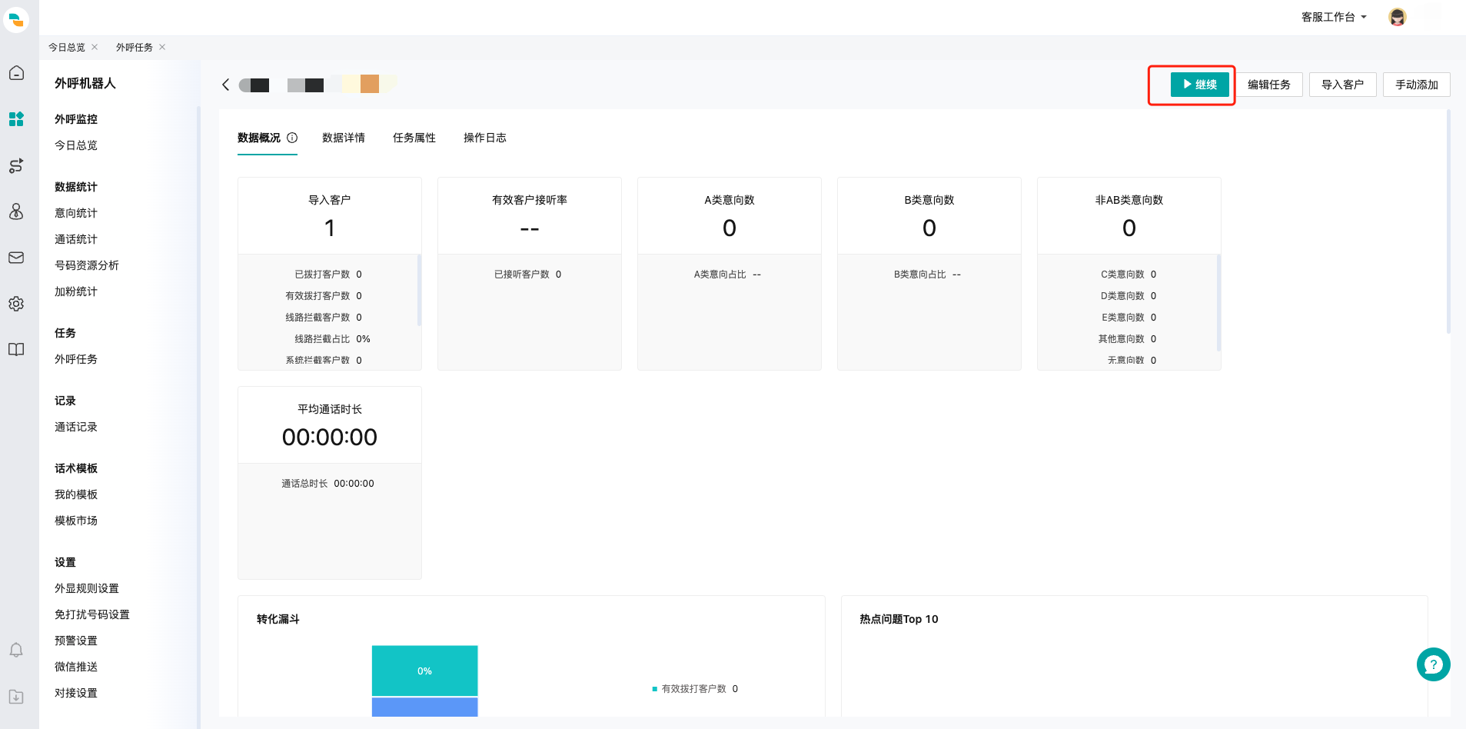Open the notification bell icon
The height and width of the screenshot is (729, 1466).
16,650
